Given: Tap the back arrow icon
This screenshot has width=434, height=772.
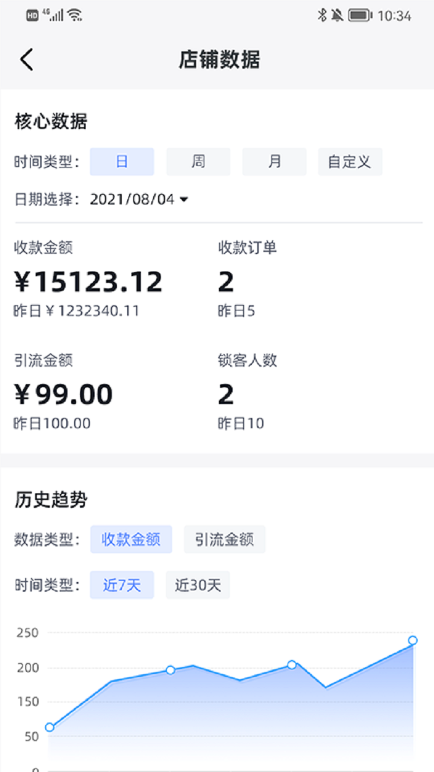Looking at the screenshot, I should (x=27, y=60).
